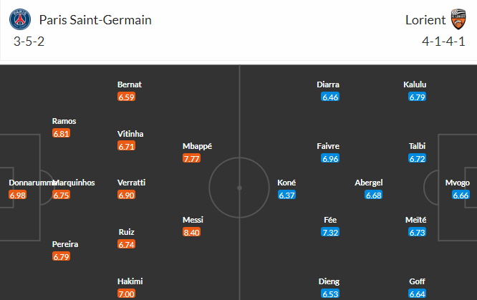Open the Paris Saint-Germain team name link

point(95,20)
